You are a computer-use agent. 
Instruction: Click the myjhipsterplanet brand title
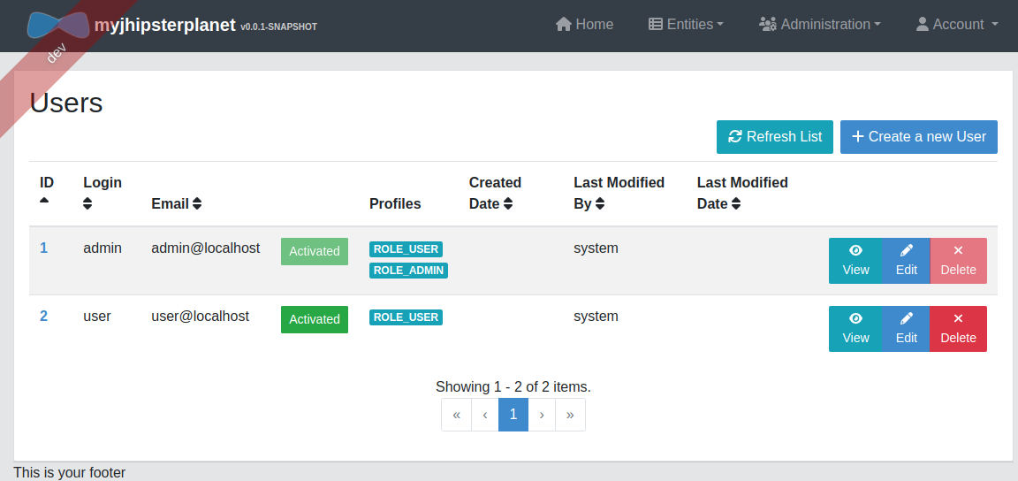[165, 26]
